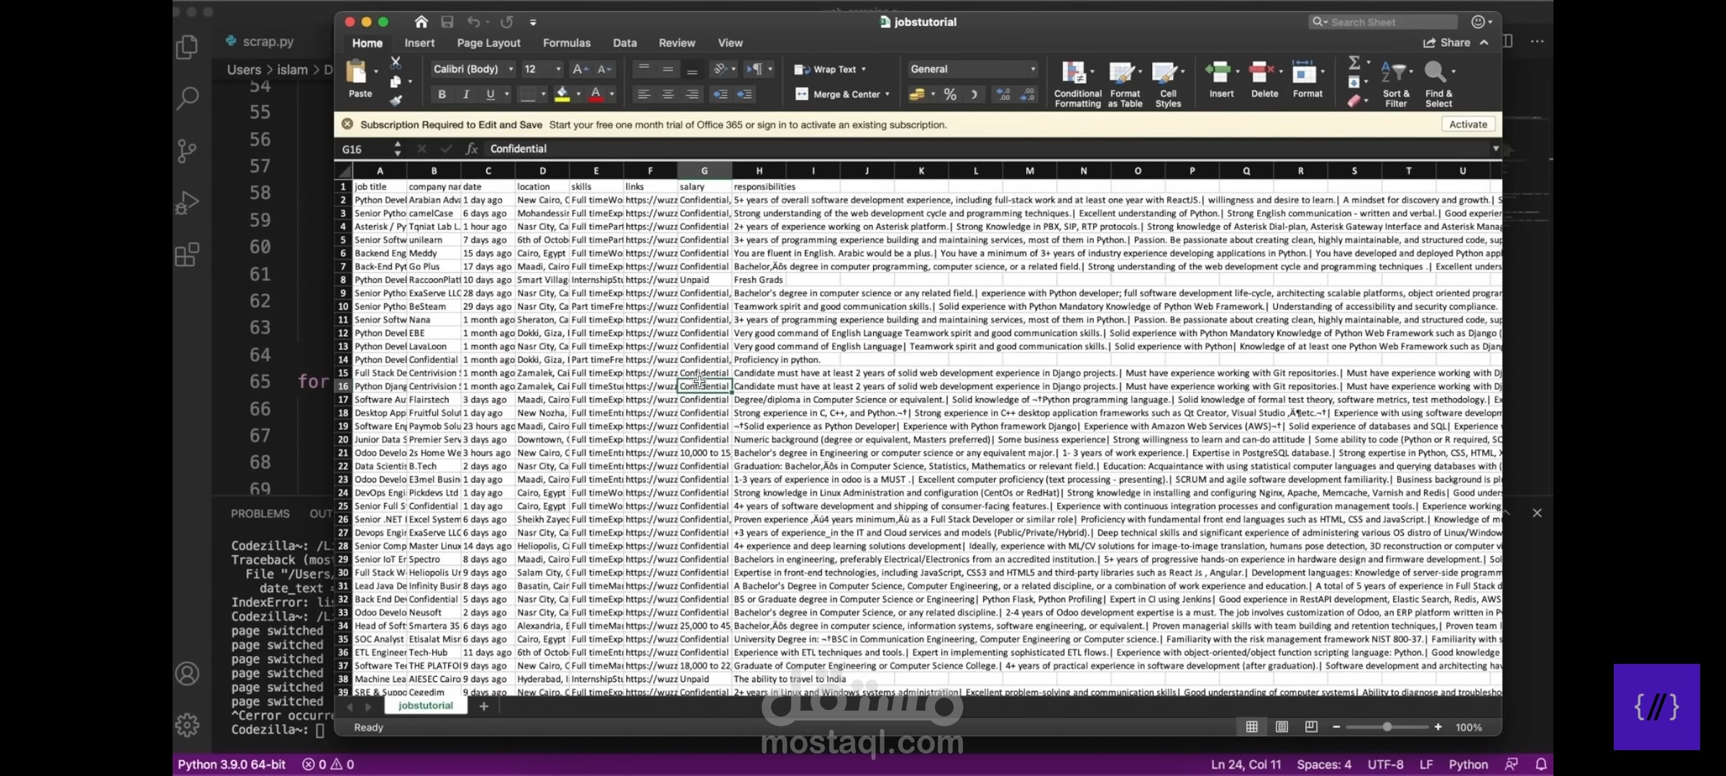Expand the formula bar
1726x776 pixels.
point(1495,149)
